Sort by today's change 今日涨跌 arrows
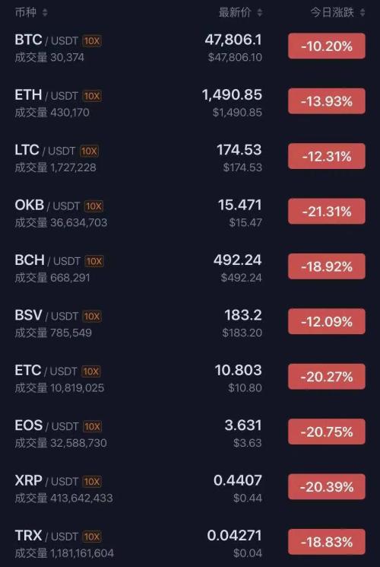The height and width of the screenshot is (567, 380). click(x=363, y=13)
